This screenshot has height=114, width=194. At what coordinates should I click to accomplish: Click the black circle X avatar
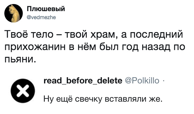click(x=23, y=91)
